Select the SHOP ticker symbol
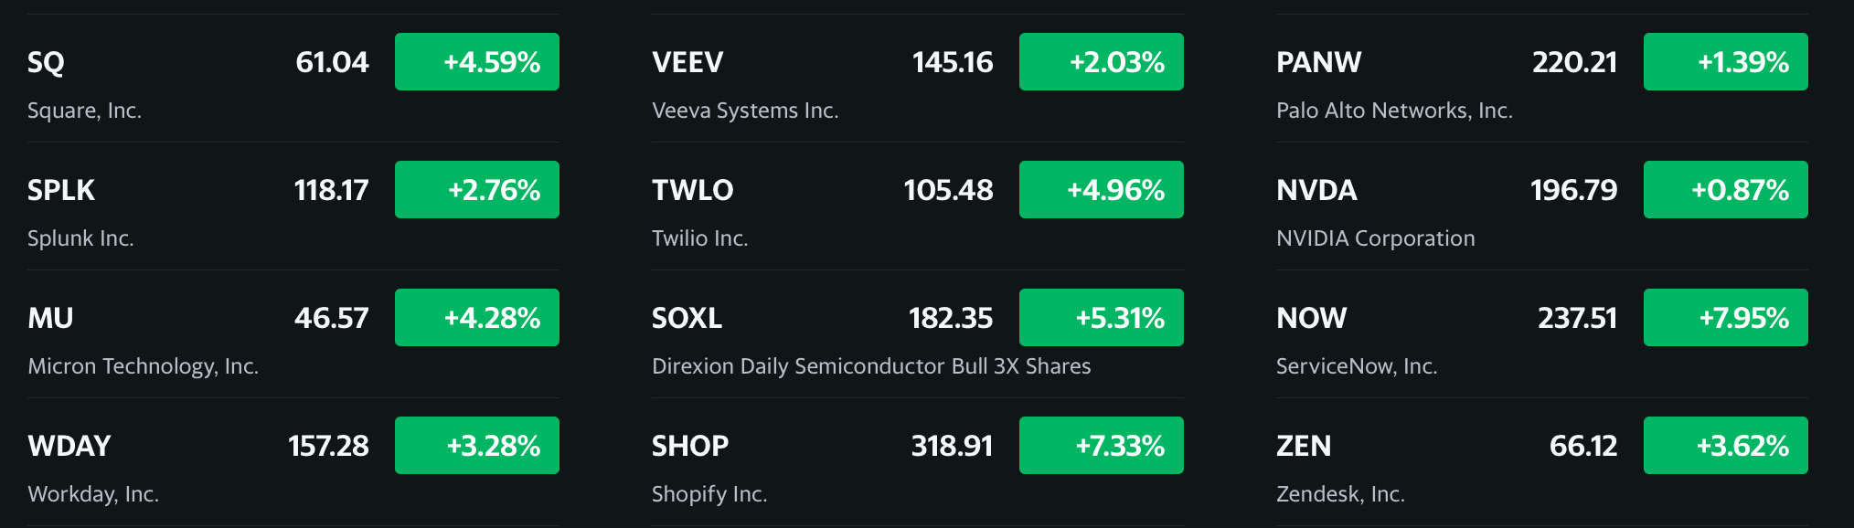1854x528 pixels. tap(690, 446)
